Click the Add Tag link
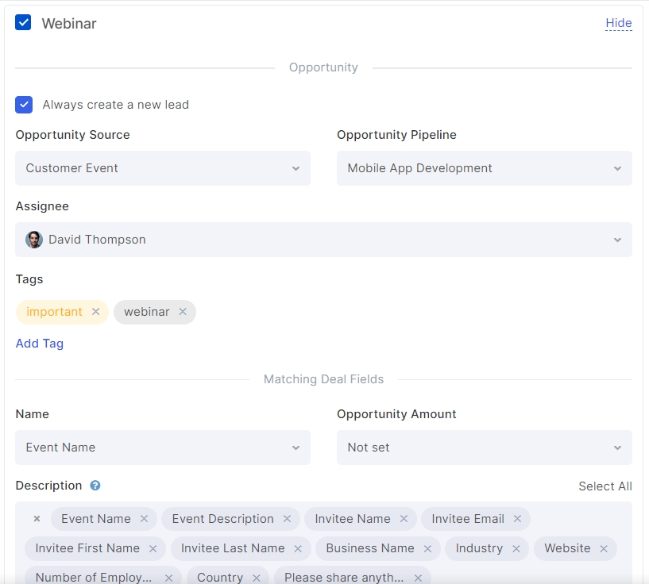Image resolution: width=649 pixels, height=584 pixels. click(39, 344)
